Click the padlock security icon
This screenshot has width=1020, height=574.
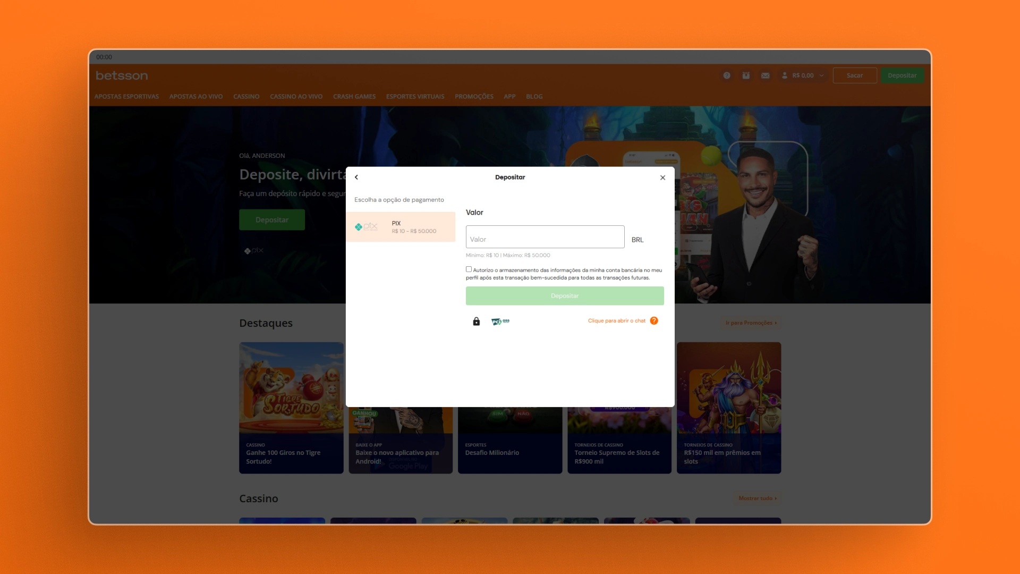(x=477, y=321)
